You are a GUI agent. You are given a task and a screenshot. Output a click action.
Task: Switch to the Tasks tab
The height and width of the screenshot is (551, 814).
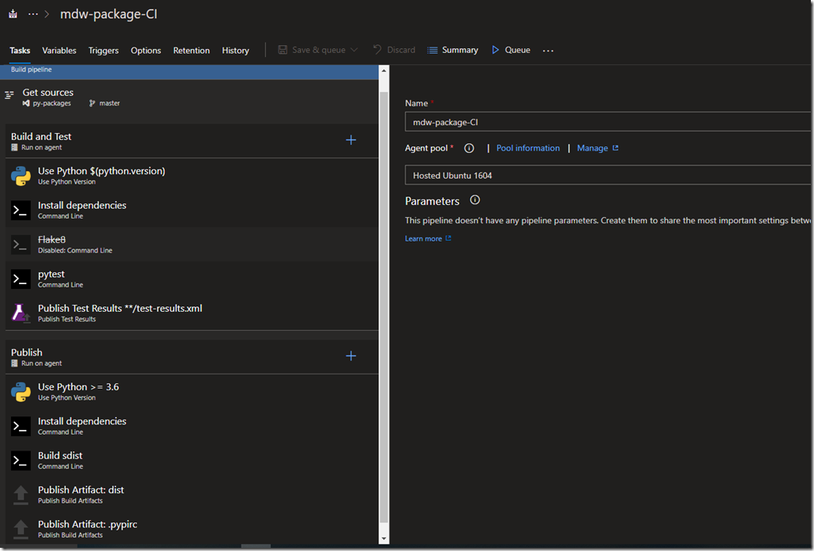click(20, 51)
